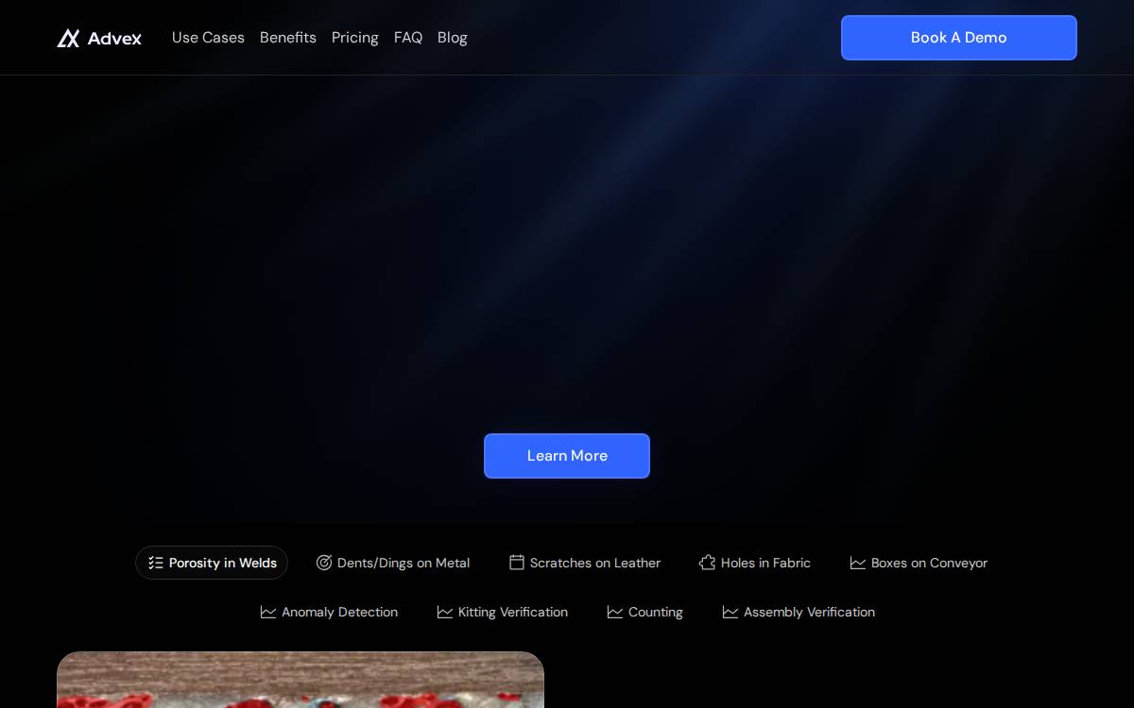Select the Assembly Verification tab
This screenshot has width=1134, height=708.
[799, 612]
